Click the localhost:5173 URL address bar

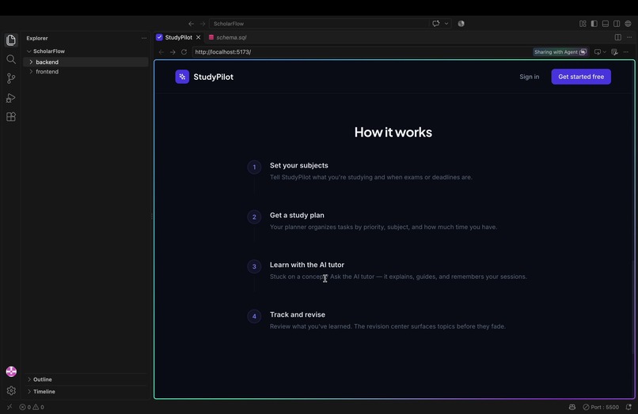[x=362, y=52]
